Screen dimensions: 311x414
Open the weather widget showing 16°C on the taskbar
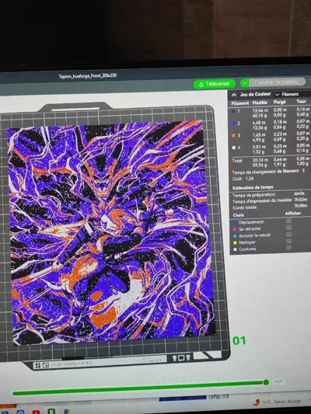pyautogui.click(x=277, y=402)
